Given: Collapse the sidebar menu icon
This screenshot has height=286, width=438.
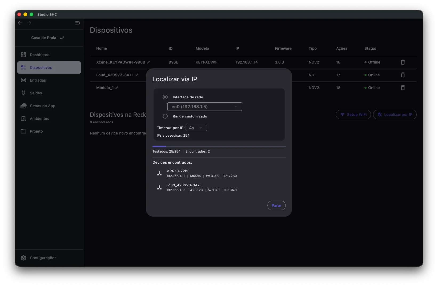Looking at the screenshot, I should [78, 23].
